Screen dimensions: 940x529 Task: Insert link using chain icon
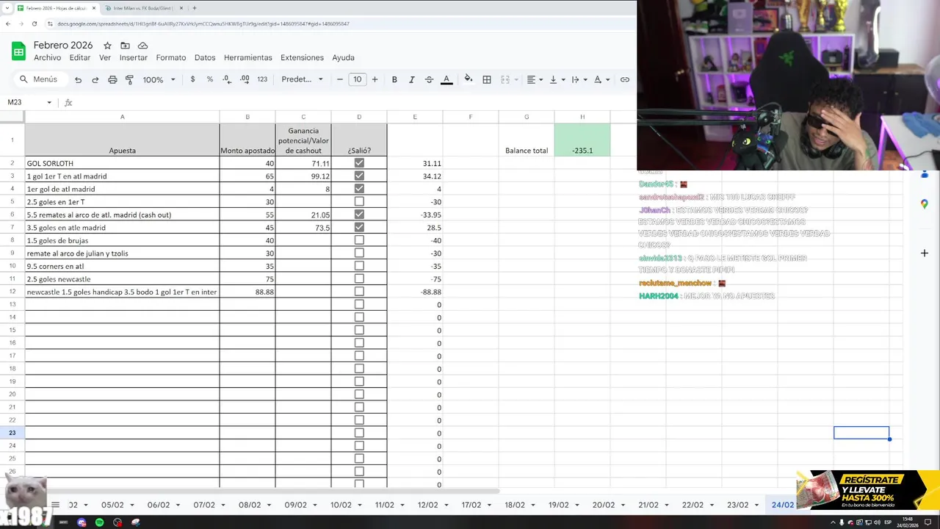[x=625, y=79]
